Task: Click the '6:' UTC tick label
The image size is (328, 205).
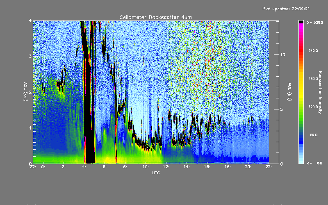Action: 105,167
